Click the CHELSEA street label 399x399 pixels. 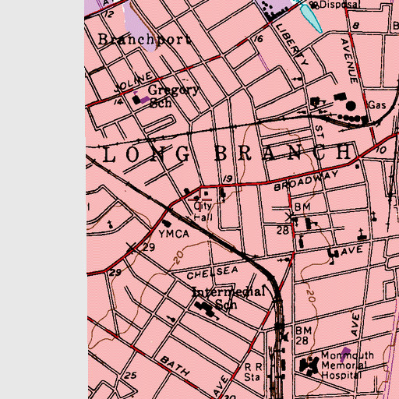click(212, 273)
